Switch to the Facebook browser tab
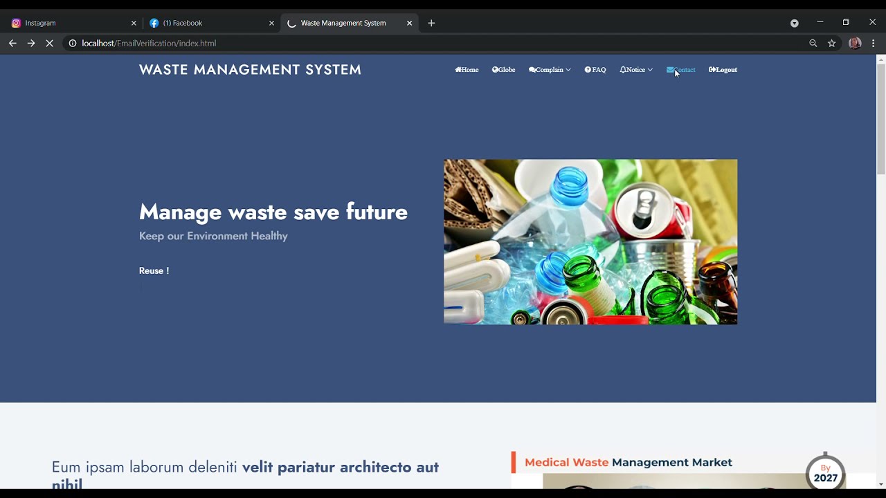The width and height of the screenshot is (886, 498). [x=211, y=23]
